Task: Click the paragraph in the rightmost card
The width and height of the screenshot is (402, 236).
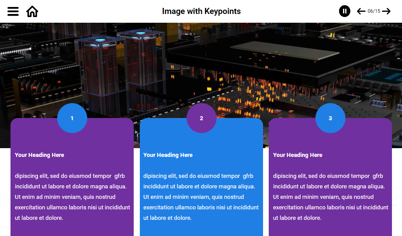Action: pyautogui.click(x=330, y=197)
